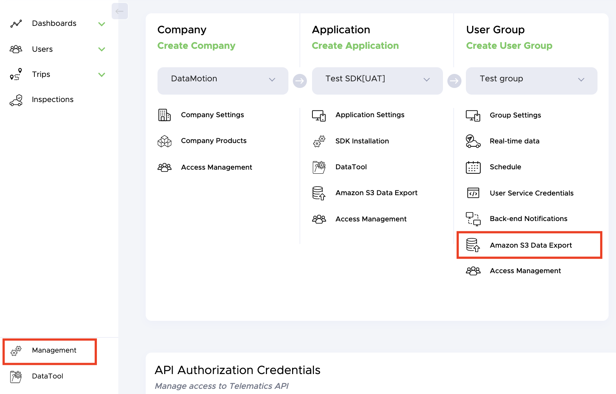Open Trips in the sidebar
616x394 pixels.
[41, 74]
